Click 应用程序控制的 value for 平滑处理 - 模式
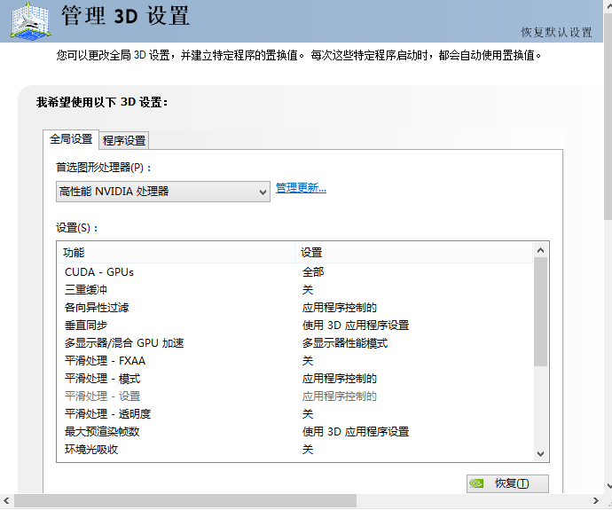 click(x=339, y=379)
